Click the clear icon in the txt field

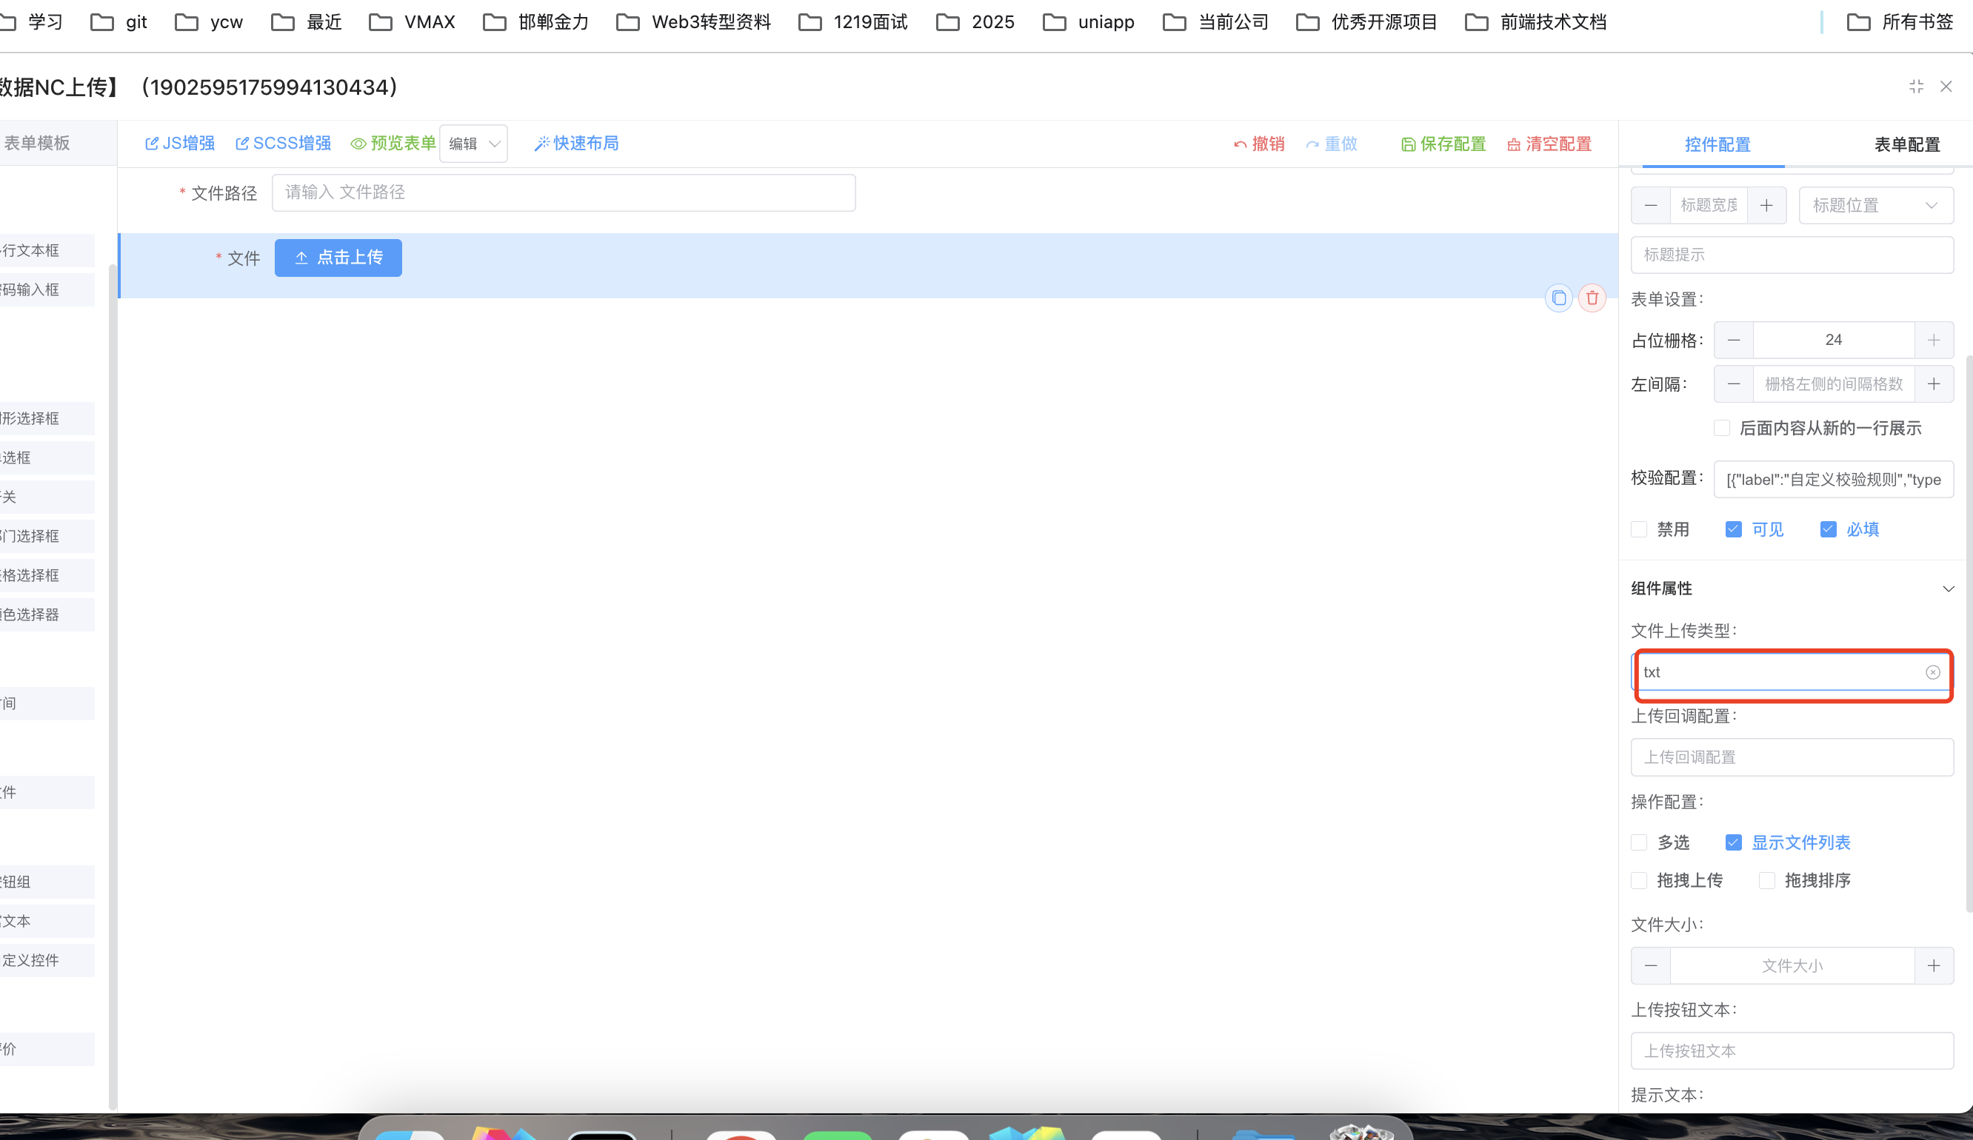coord(1932,672)
